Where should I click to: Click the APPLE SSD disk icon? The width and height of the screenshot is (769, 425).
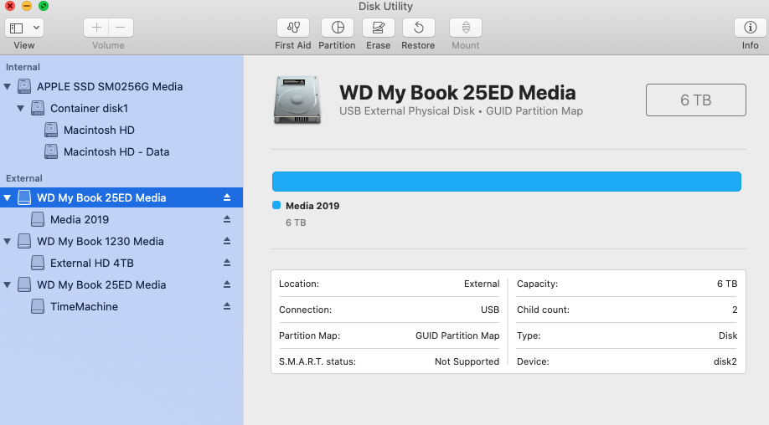click(24, 86)
